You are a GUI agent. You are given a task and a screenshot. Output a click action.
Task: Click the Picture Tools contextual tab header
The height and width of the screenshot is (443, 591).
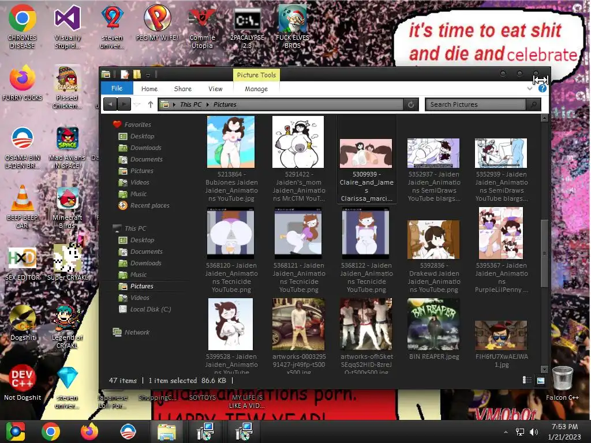[256, 75]
